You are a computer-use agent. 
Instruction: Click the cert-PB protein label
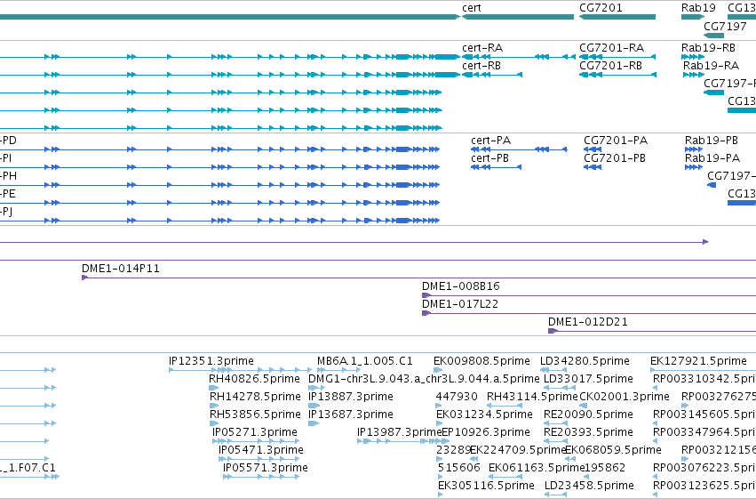tap(489, 158)
